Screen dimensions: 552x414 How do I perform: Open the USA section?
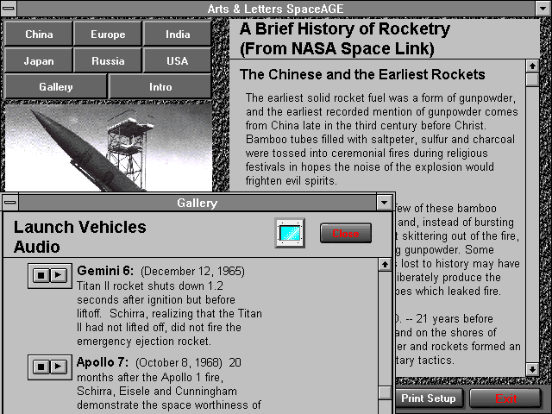click(x=178, y=60)
